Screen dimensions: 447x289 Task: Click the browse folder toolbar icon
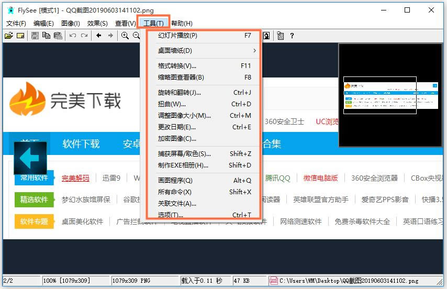[x=20, y=36]
